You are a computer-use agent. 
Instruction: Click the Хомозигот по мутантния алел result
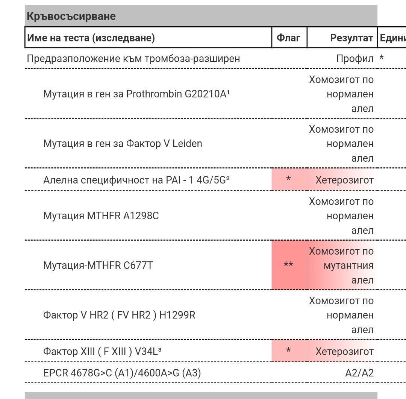(342, 265)
